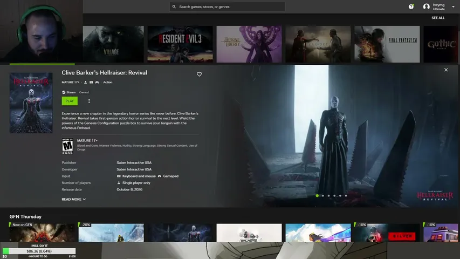Click the header keyboard icon beside MATURE 17+
The width and height of the screenshot is (460, 259).
click(x=91, y=82)
